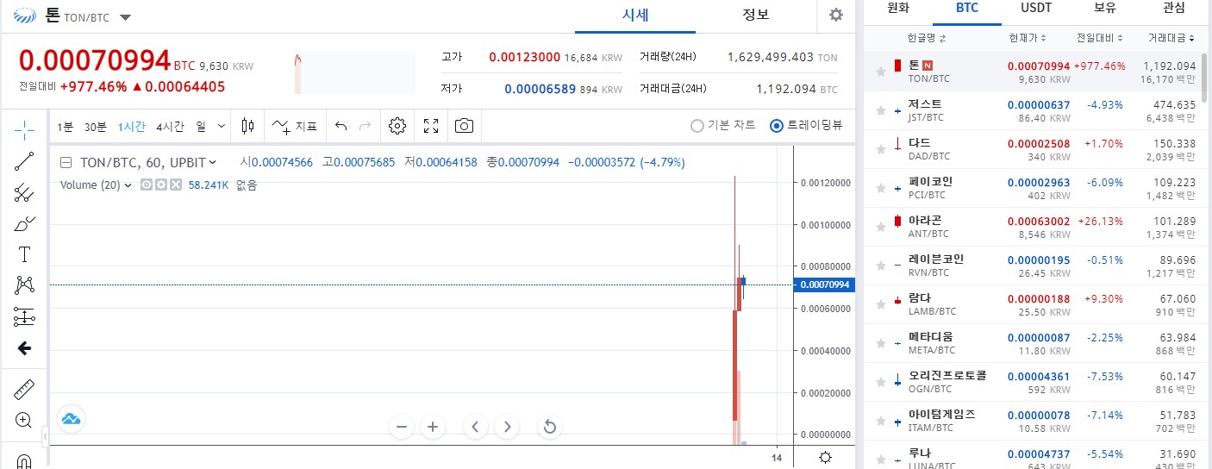The image size is (1212, 469).
Task: Zoom out the chart with minus button
Action: click(401, 426)
